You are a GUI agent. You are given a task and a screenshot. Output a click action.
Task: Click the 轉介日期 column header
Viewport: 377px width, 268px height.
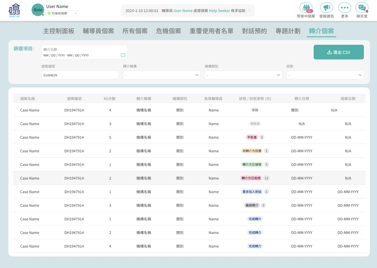[x=302, y=99]
